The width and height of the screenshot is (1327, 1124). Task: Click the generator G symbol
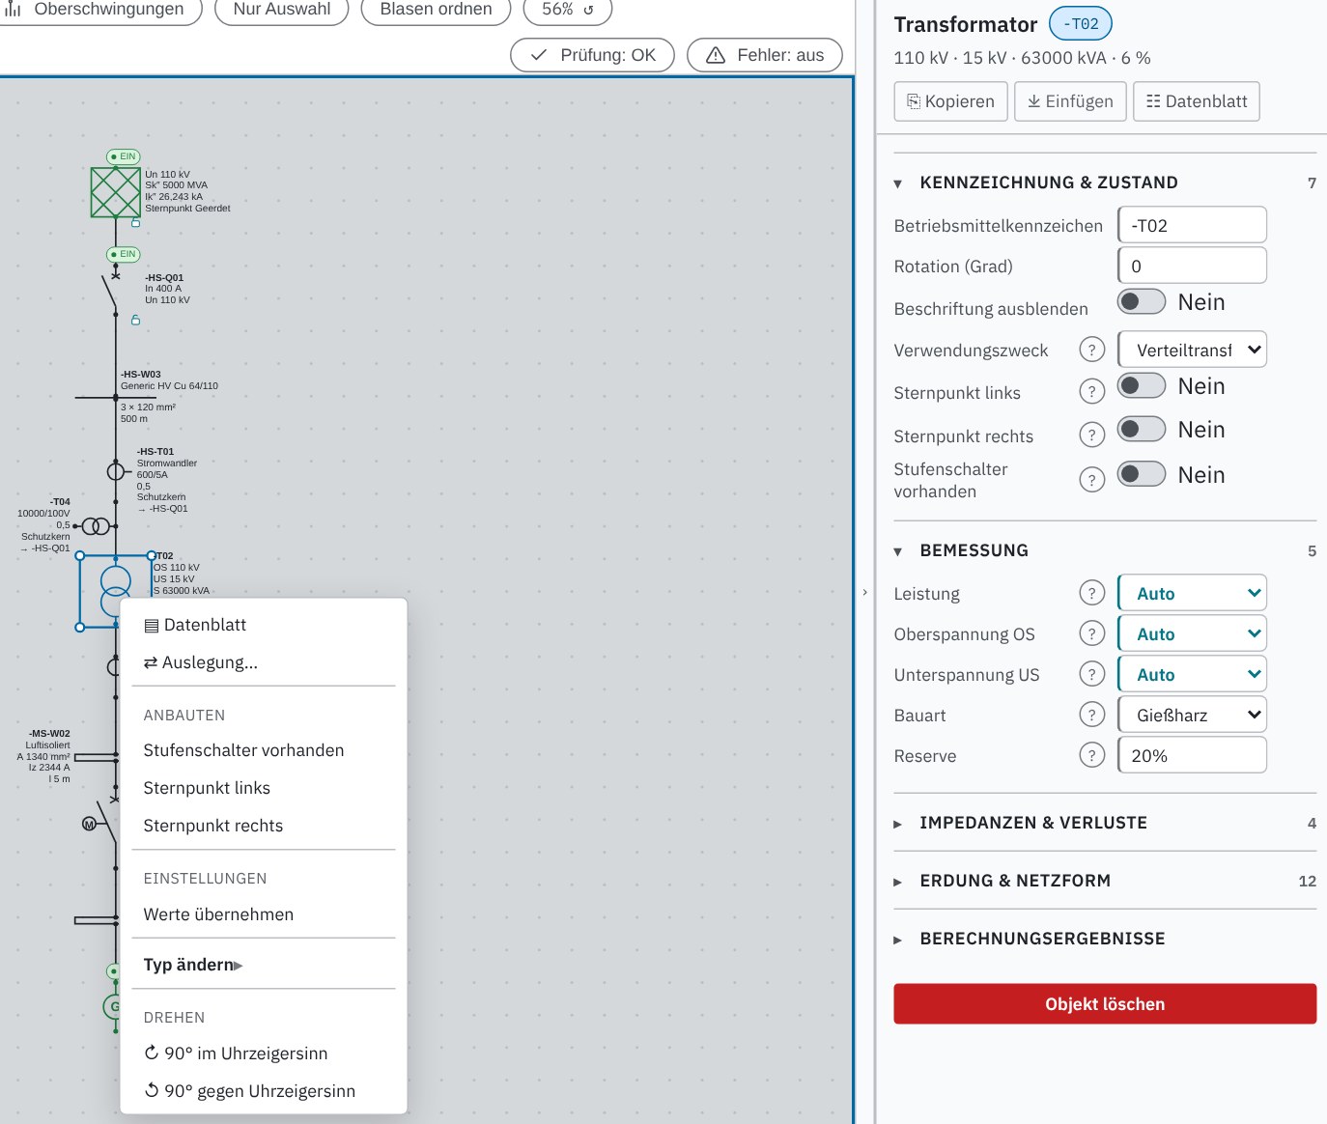click(x=113, y=1007)
